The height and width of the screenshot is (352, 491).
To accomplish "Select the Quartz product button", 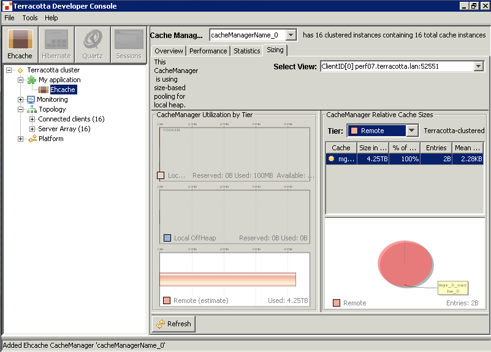I will 93,45.
